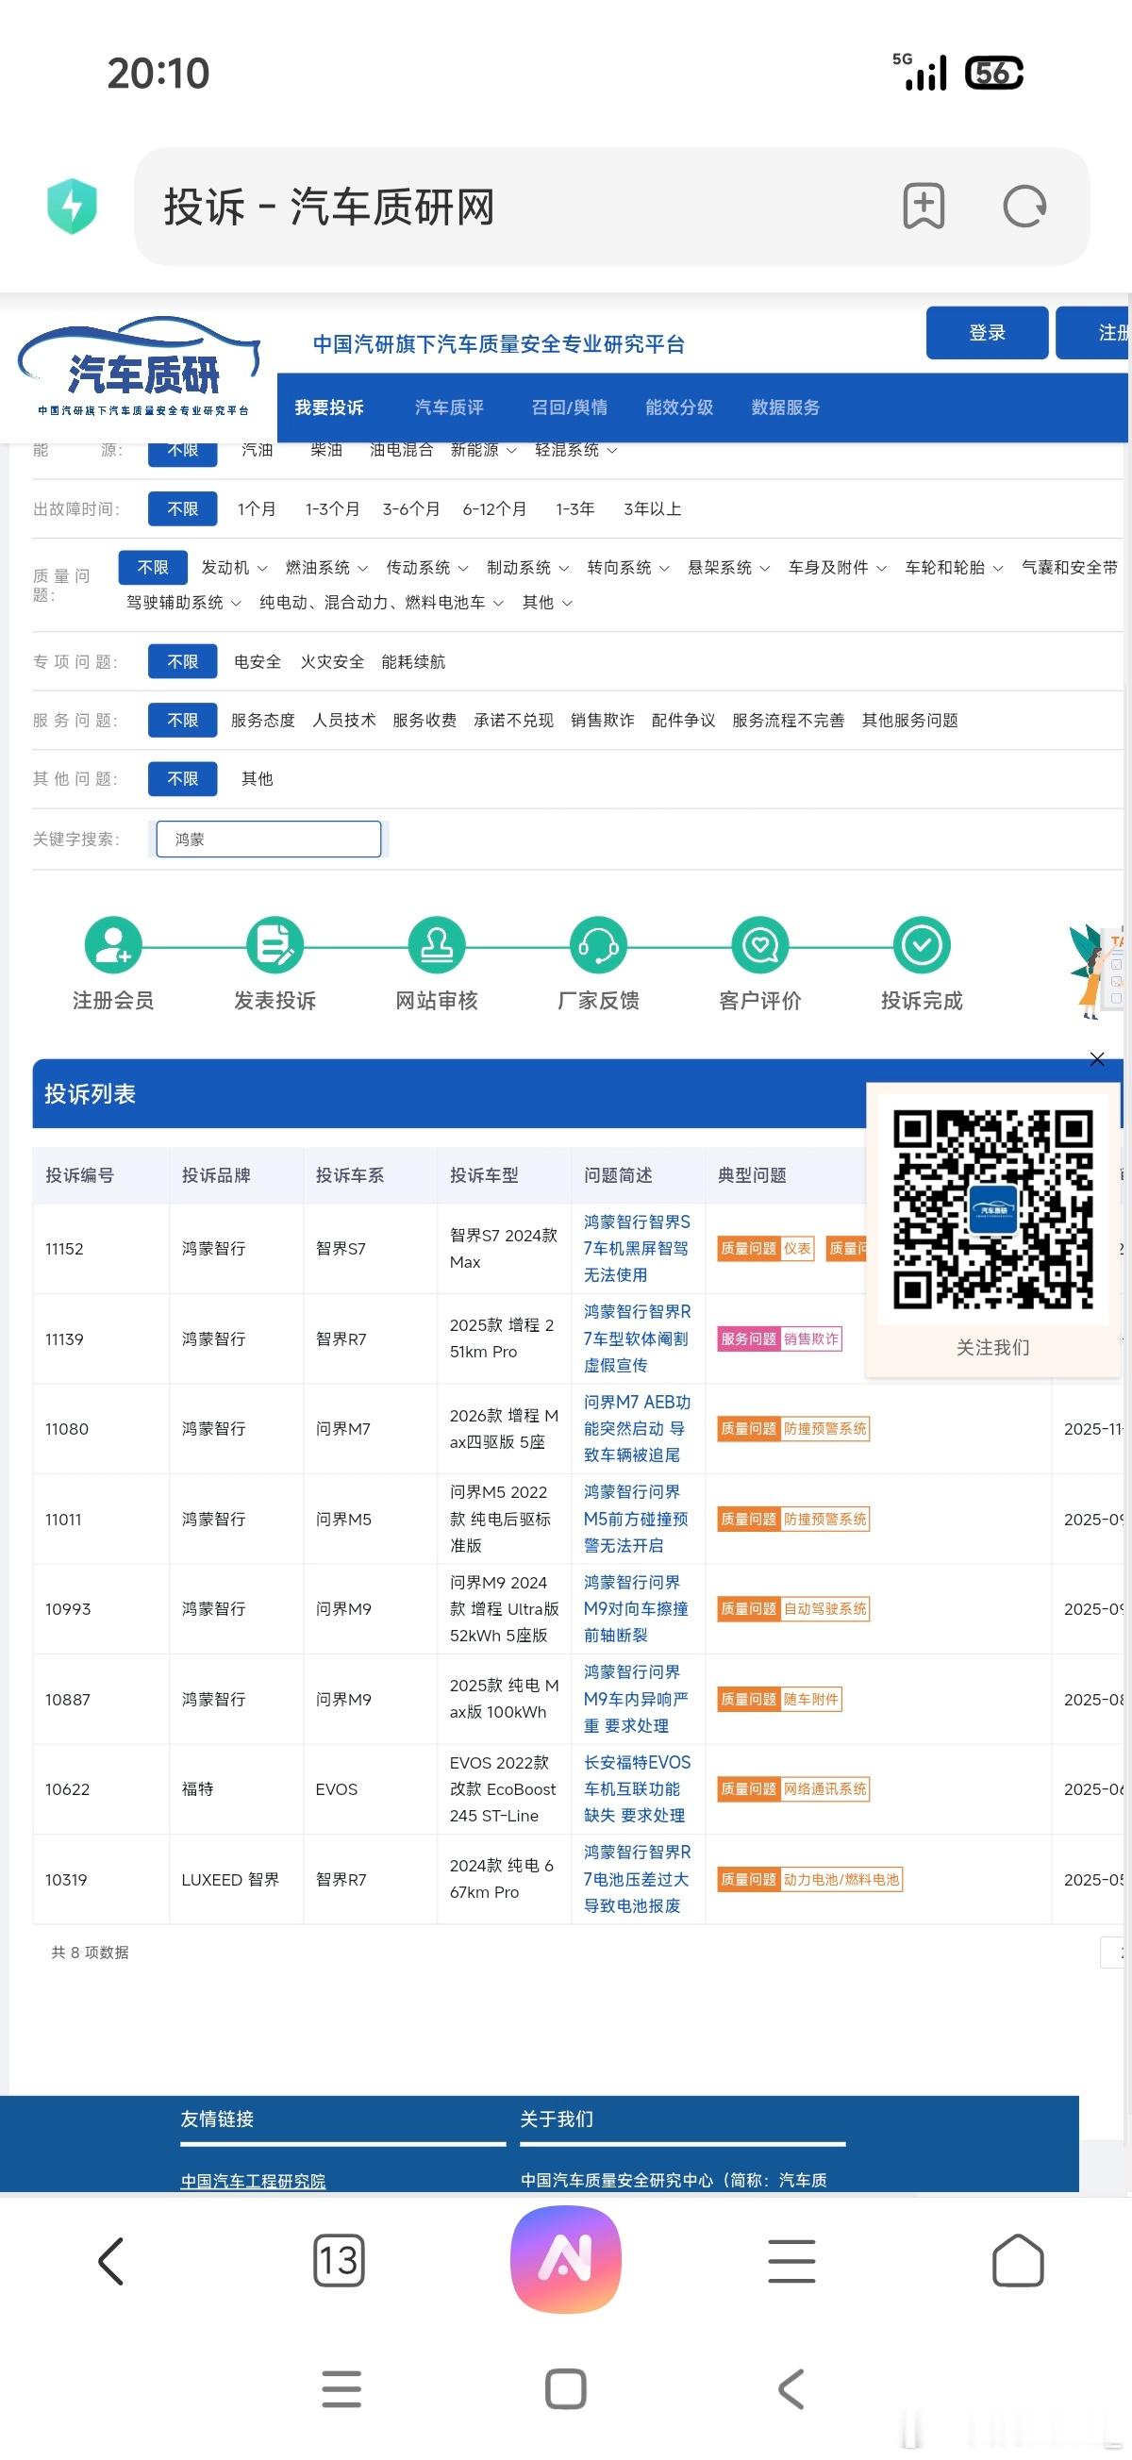Select 不限 for 其他问题

pyautogui.click(x=182, y=778)
